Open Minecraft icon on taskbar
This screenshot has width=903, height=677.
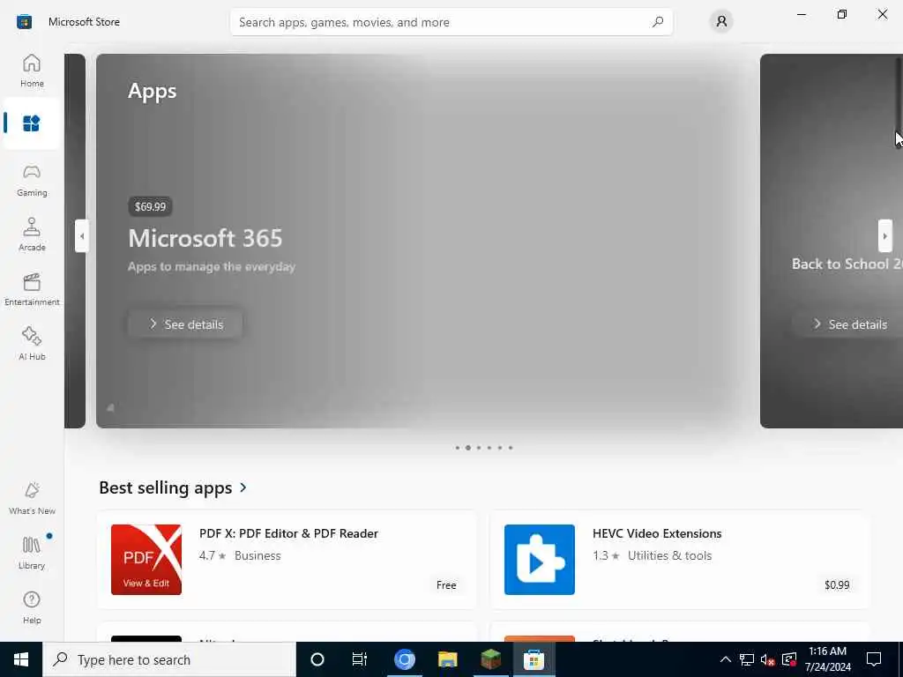coord(490,659)
